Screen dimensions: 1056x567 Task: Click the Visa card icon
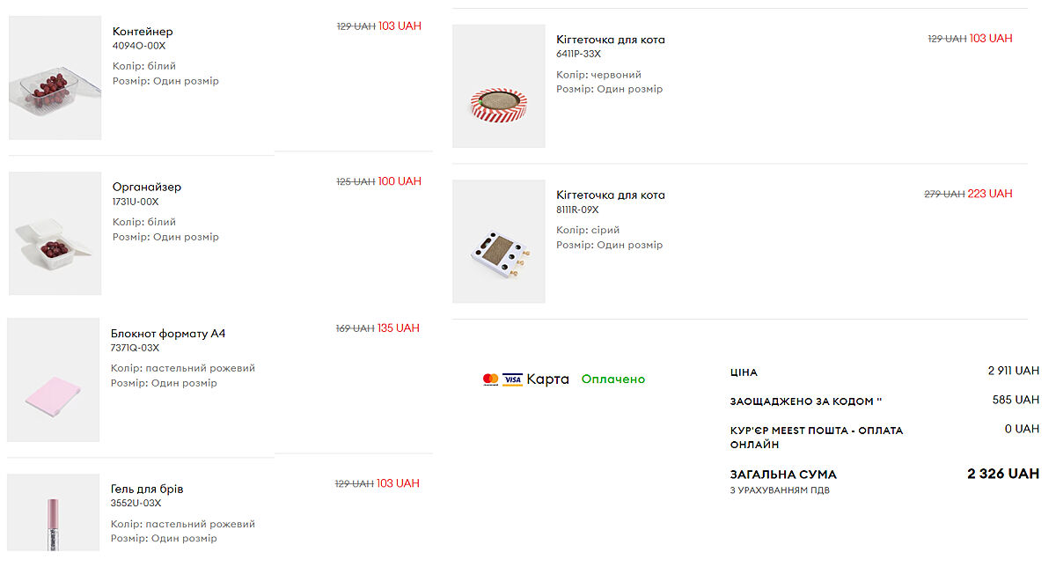pyautogui.click(x=512, y=379)
